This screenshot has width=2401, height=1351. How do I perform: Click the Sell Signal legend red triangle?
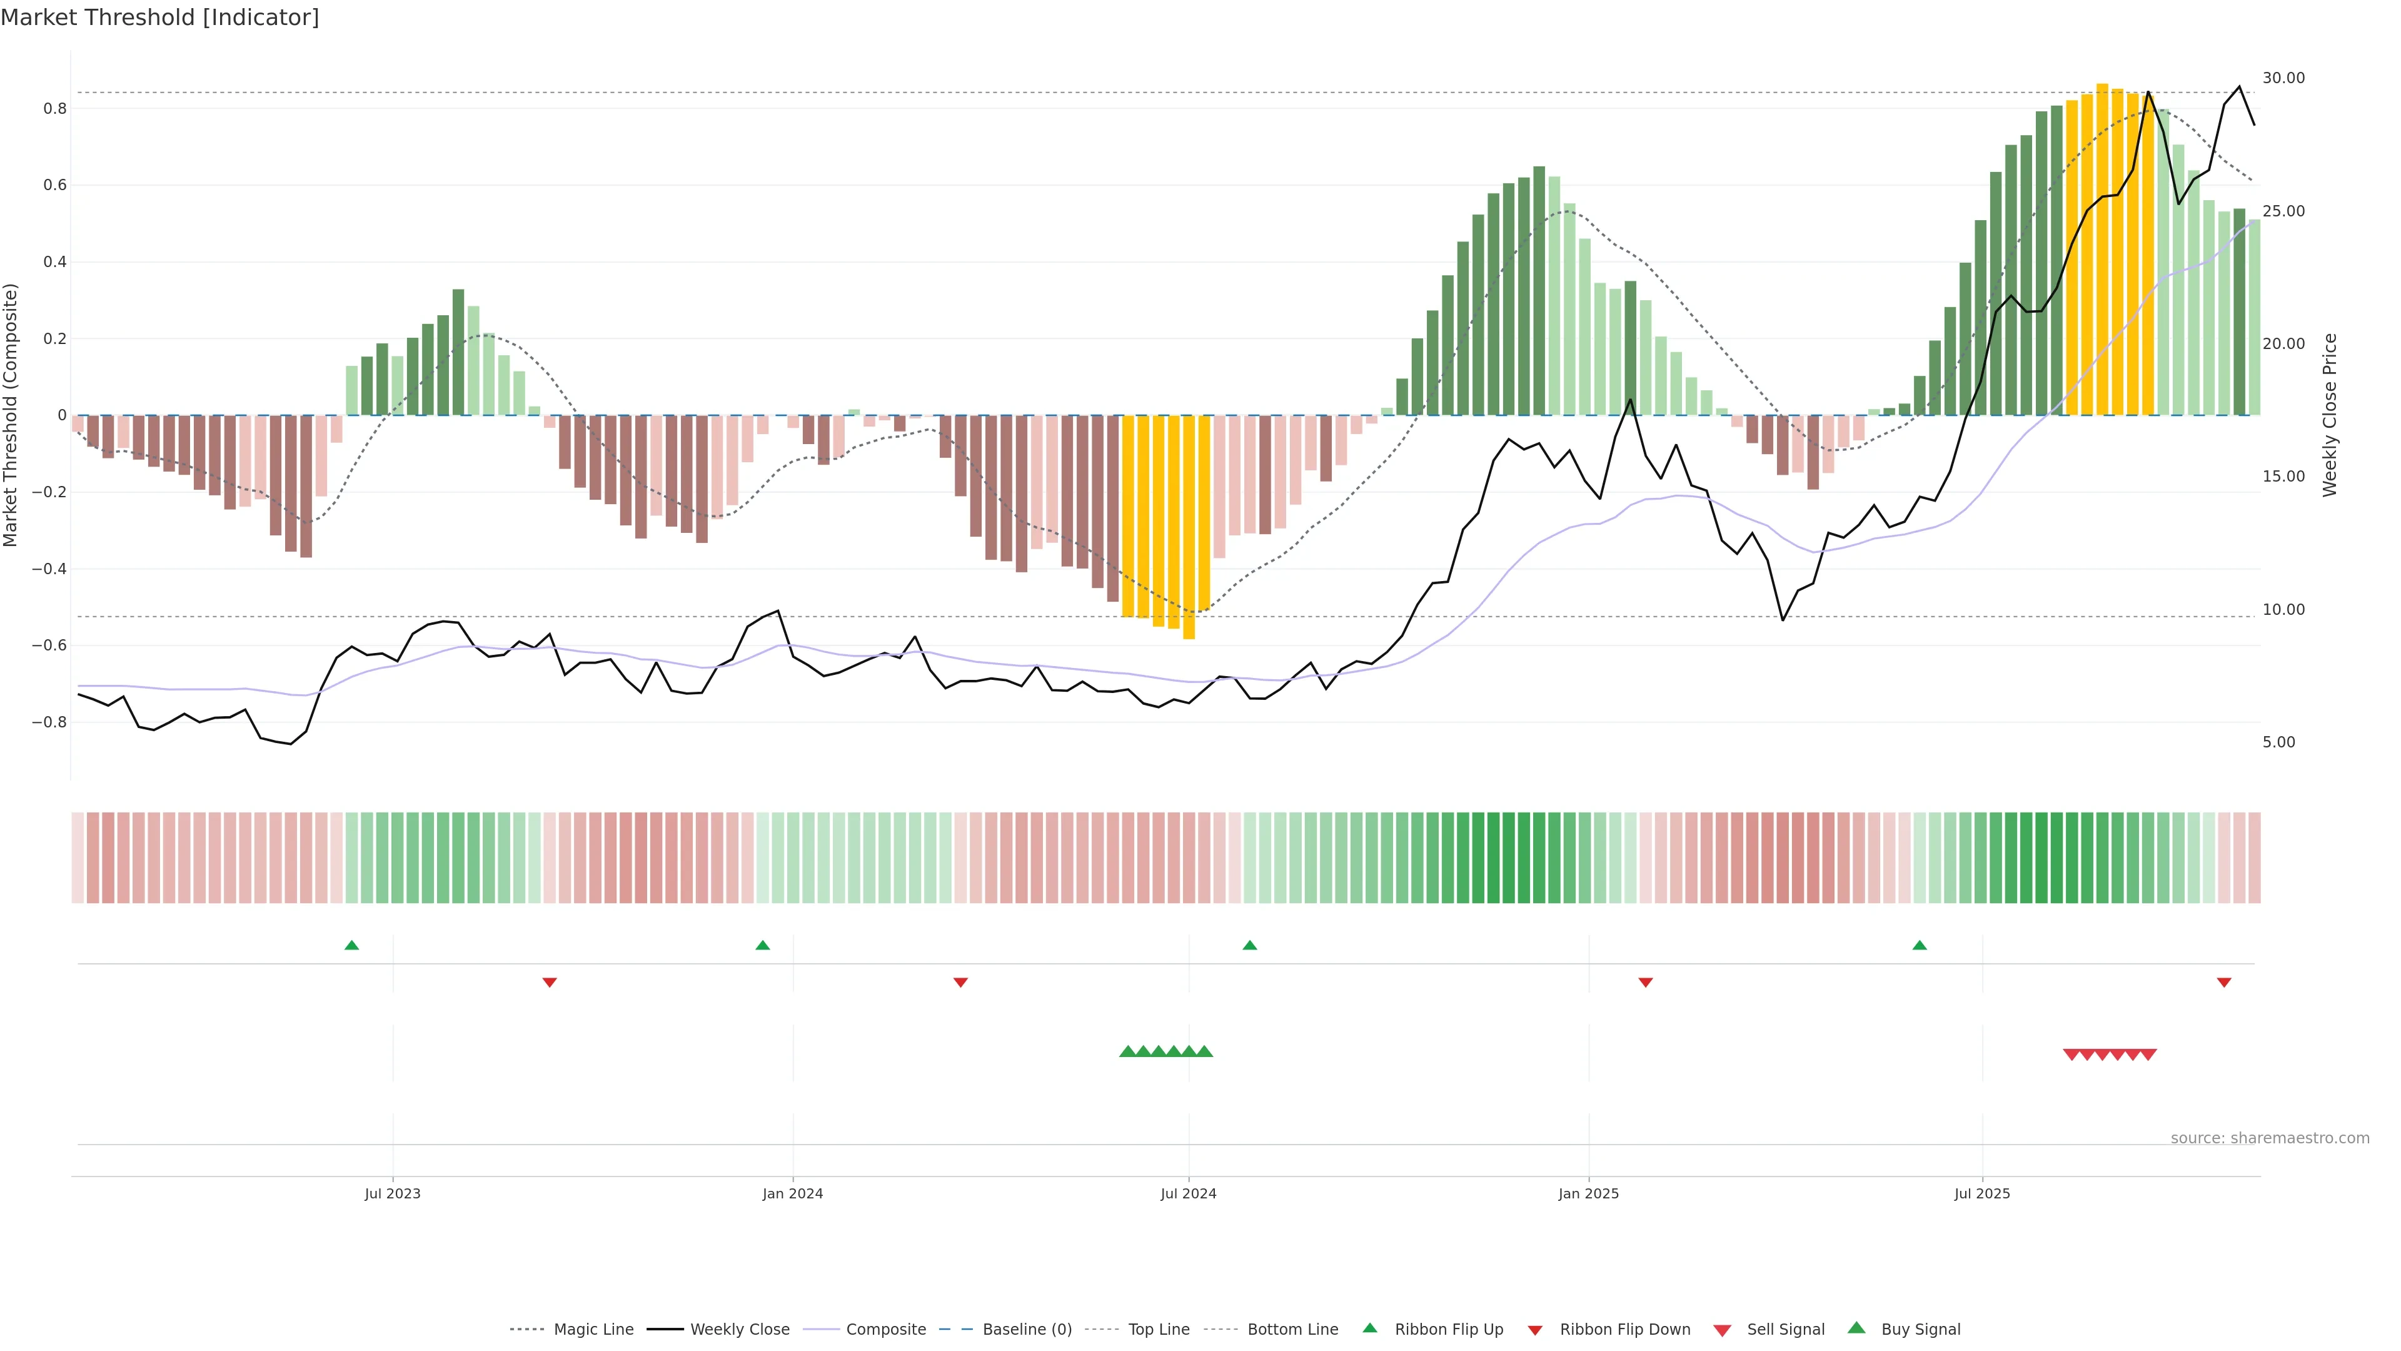1721,1330
